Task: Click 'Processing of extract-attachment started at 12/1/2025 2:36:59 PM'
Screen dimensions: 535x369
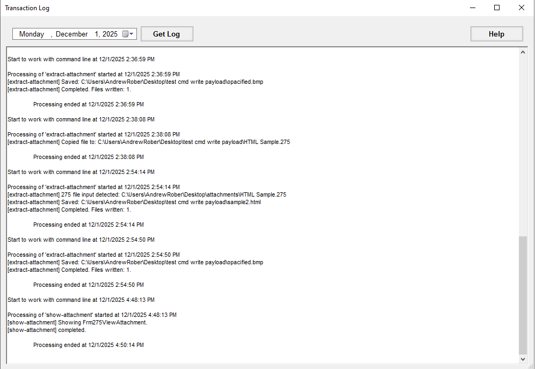Action: pos(93,74)
